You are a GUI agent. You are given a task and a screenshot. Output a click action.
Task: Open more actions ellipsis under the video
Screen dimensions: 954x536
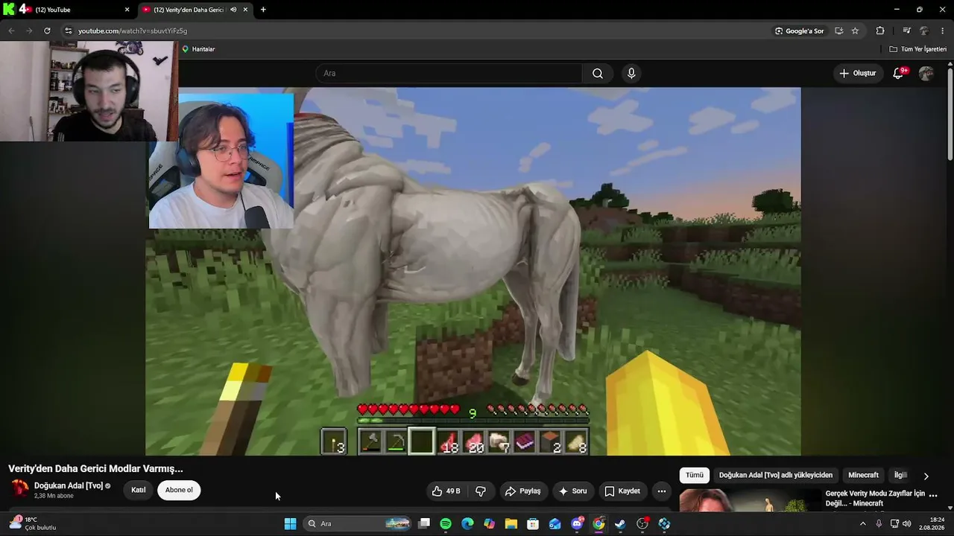click(x=661, y=491)
